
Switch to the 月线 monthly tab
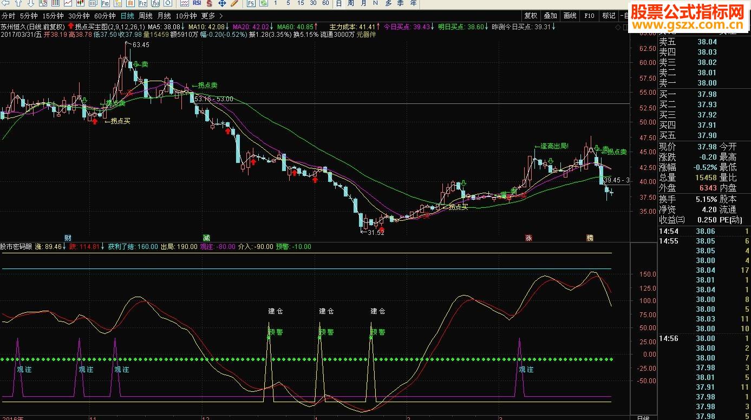164,16
